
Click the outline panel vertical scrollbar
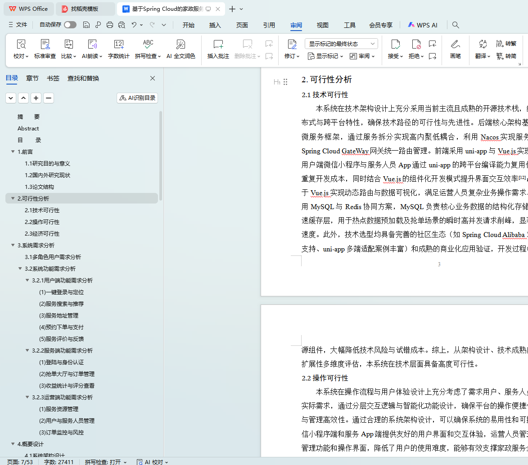click(161, 155)
